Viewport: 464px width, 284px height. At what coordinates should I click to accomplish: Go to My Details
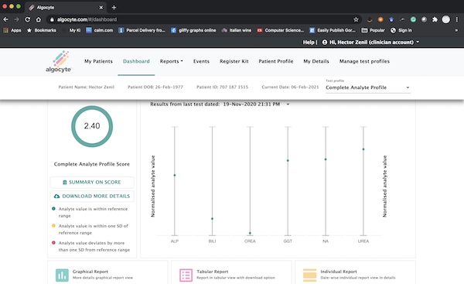(316, 61)
